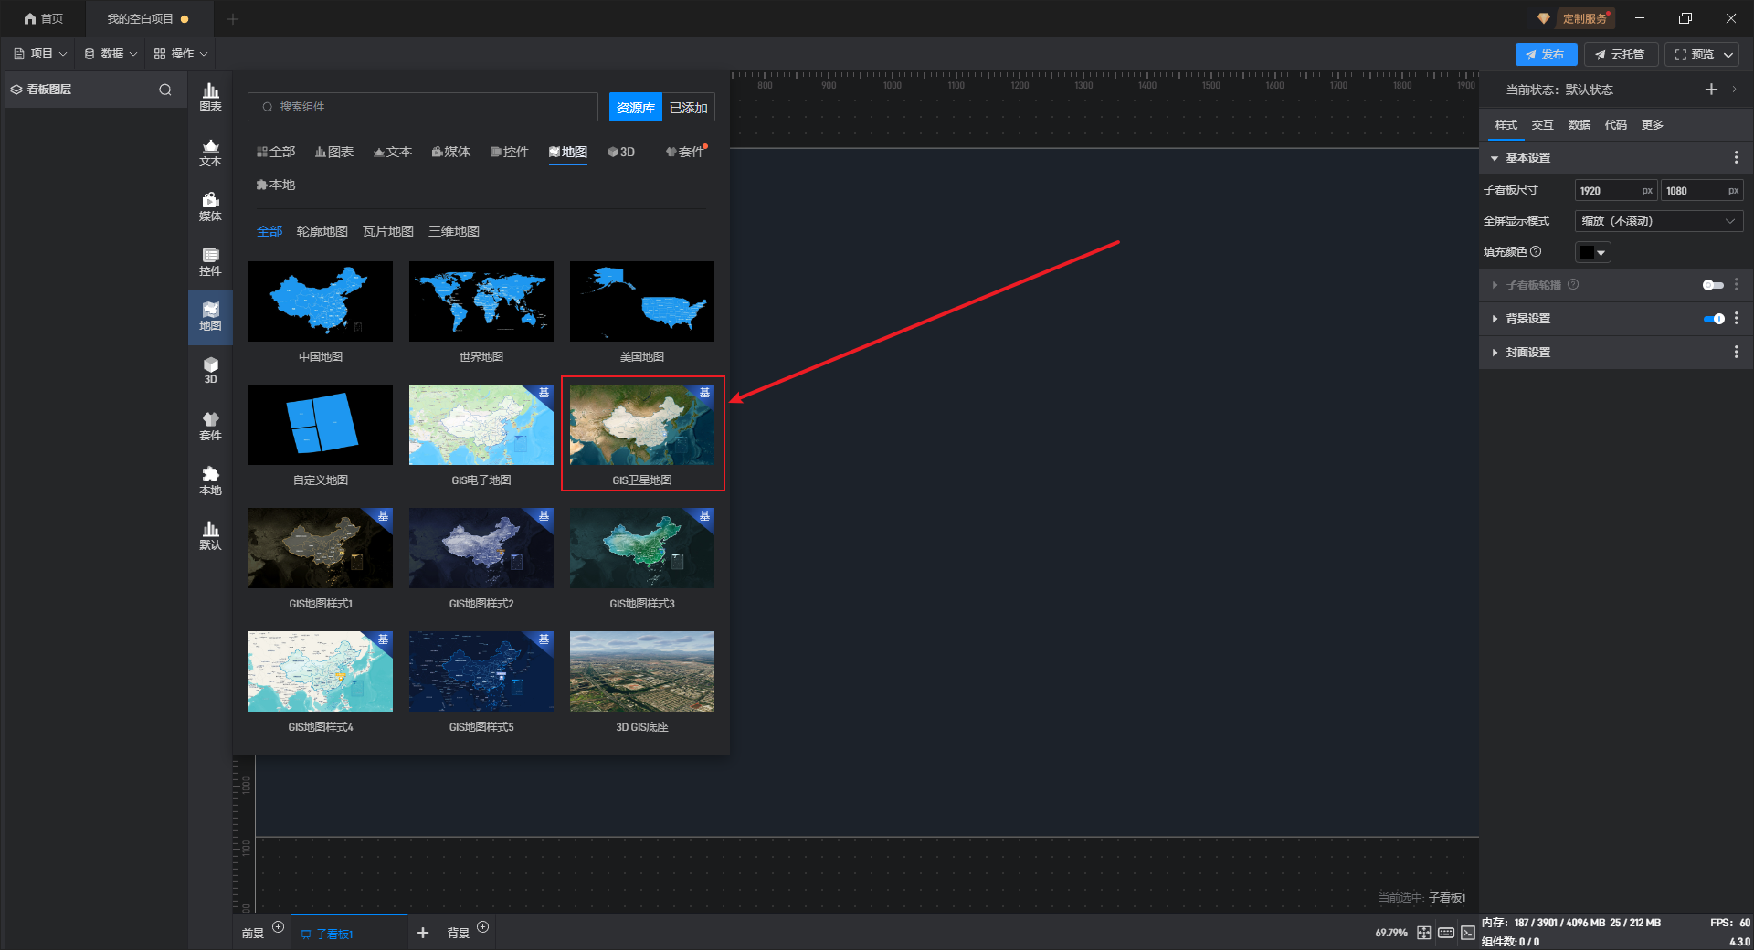Open the 套件 kit sidebar icon
Viewport: 1754px width, 950px height.
point(210,426)
